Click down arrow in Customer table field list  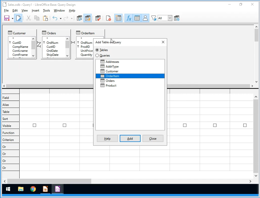click(x=33, y=56)
